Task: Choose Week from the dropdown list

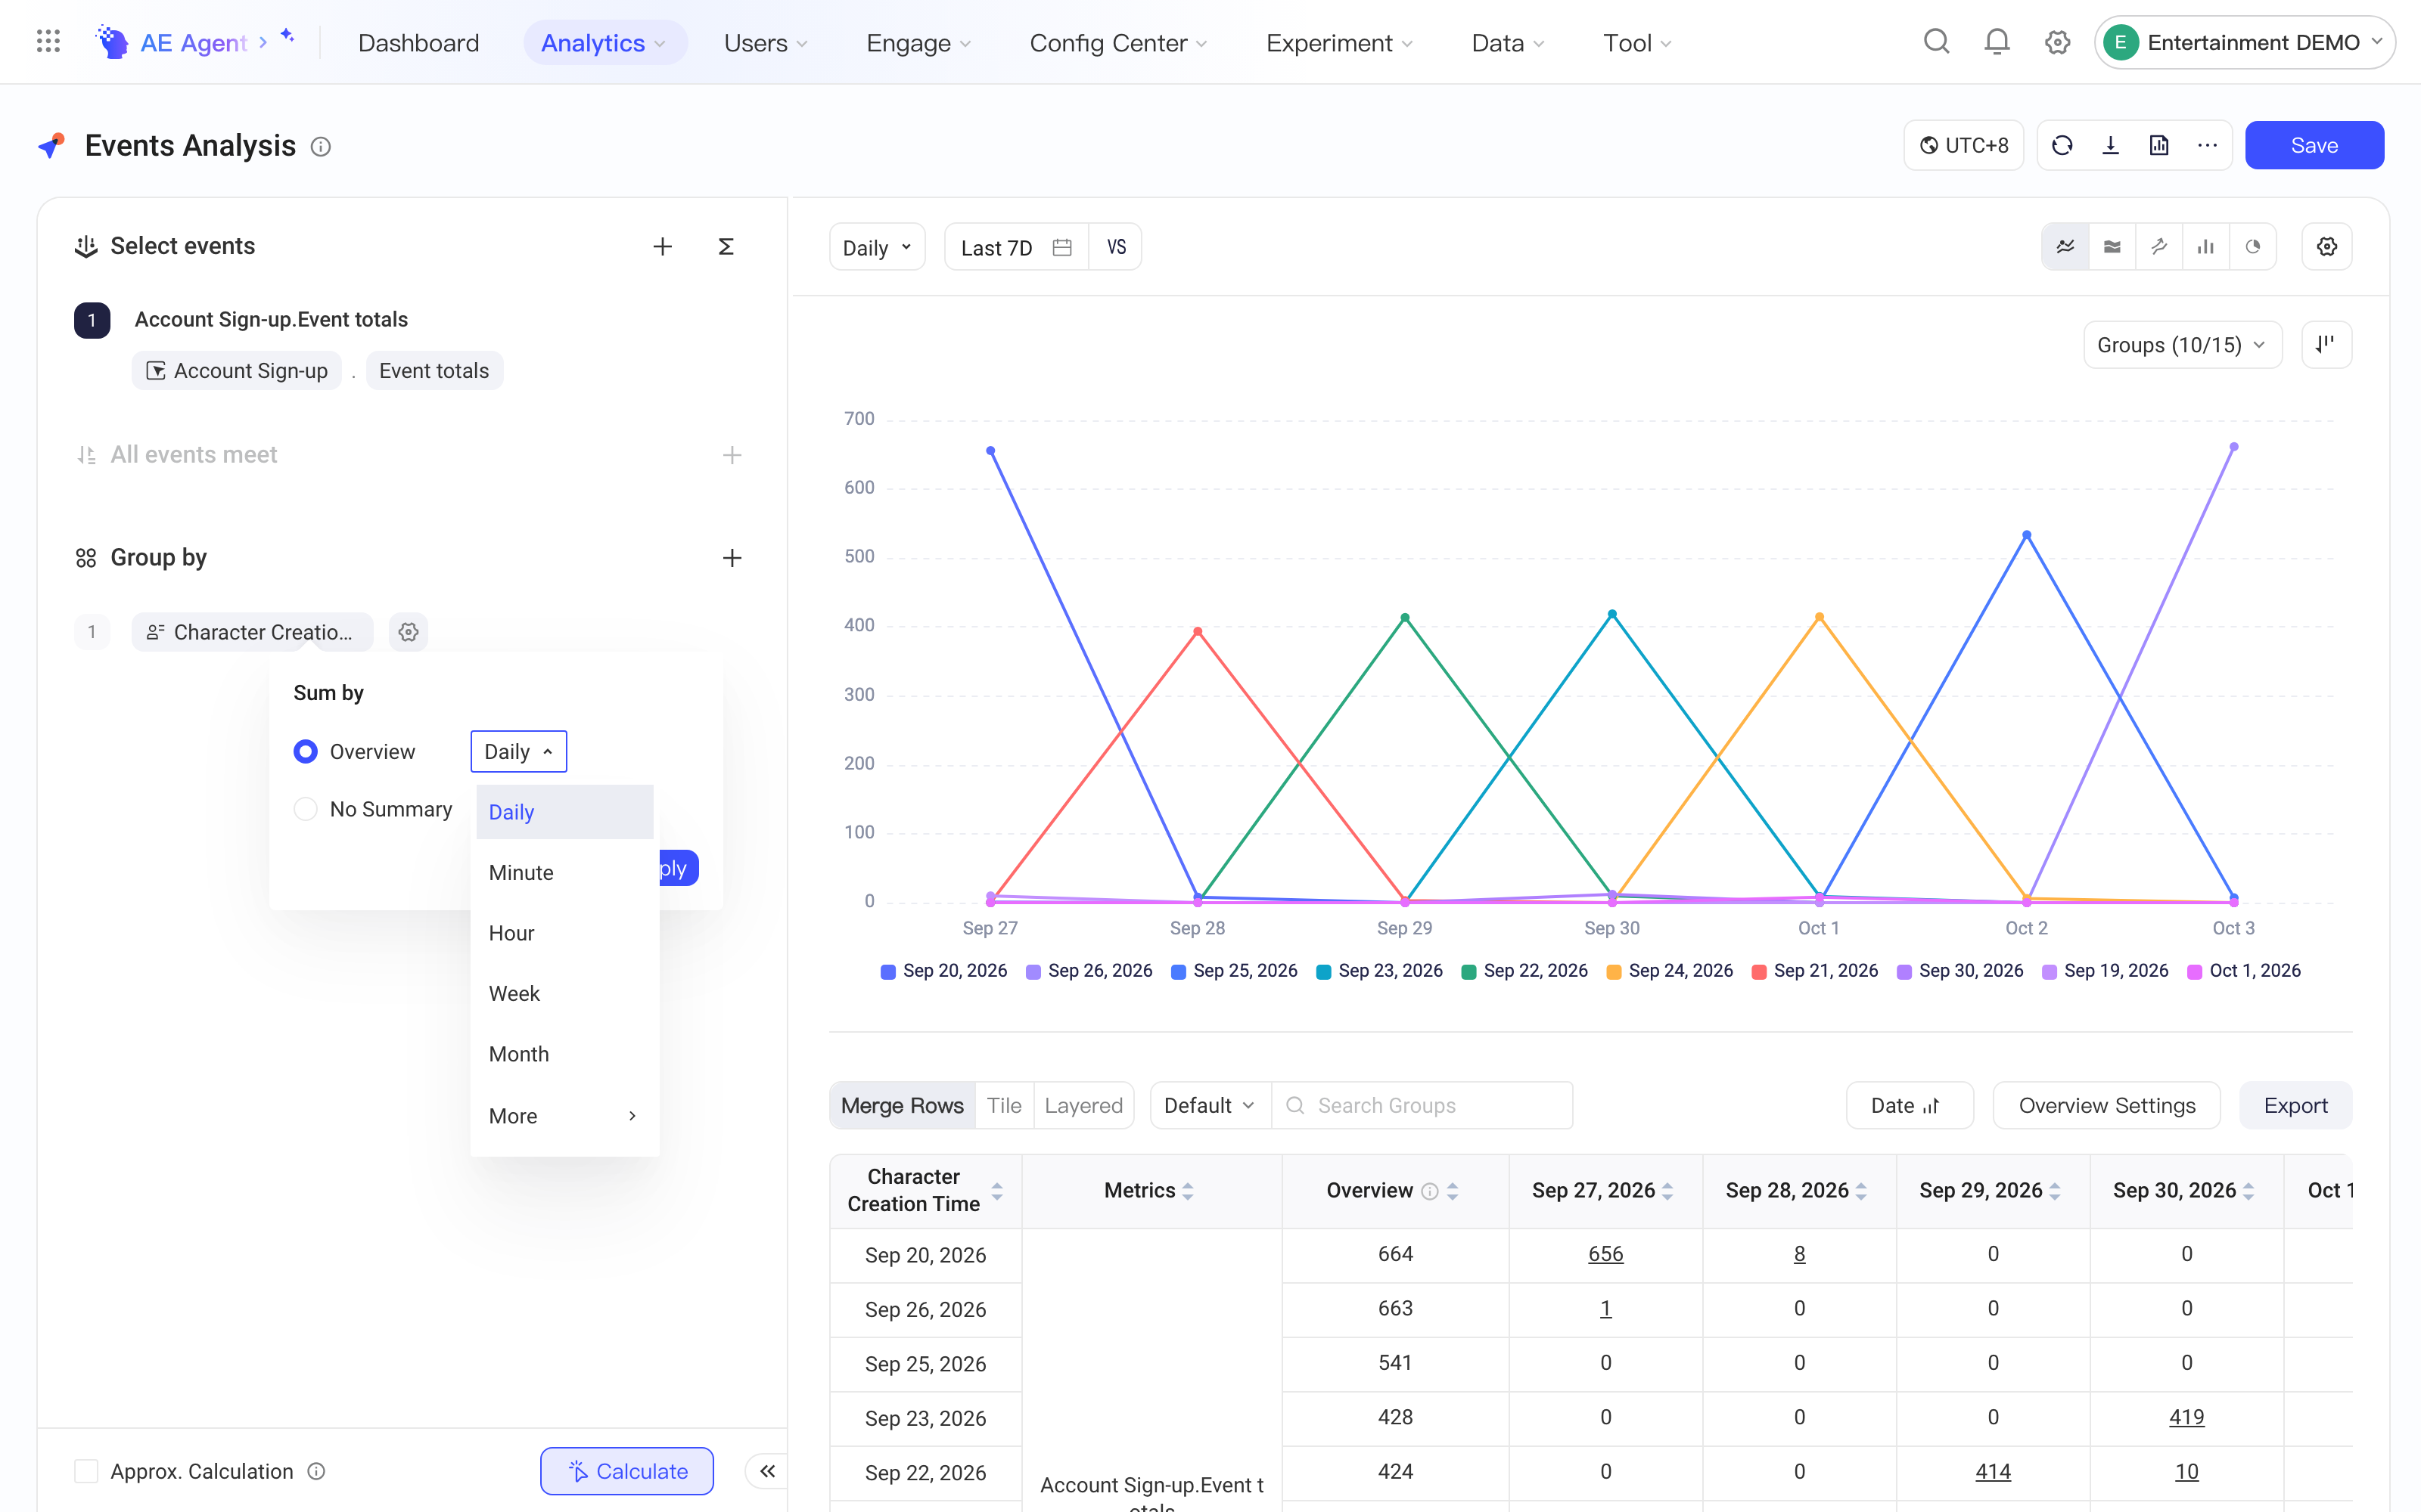Action: (564, 993)
